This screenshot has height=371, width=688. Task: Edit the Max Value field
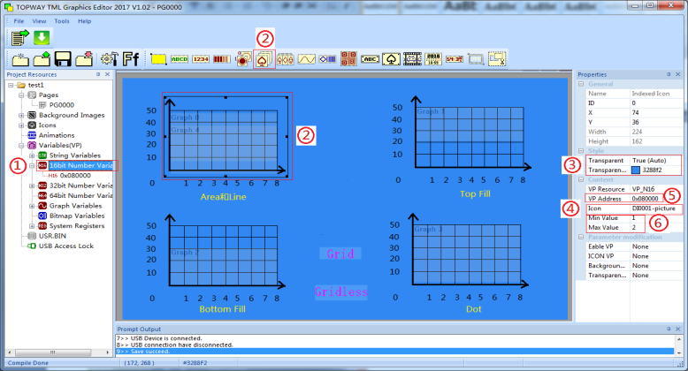[x=656, y=228]
